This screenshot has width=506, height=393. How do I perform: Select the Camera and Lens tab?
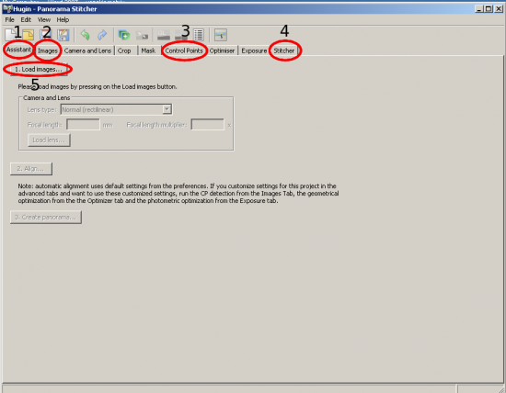pos(87,51)
